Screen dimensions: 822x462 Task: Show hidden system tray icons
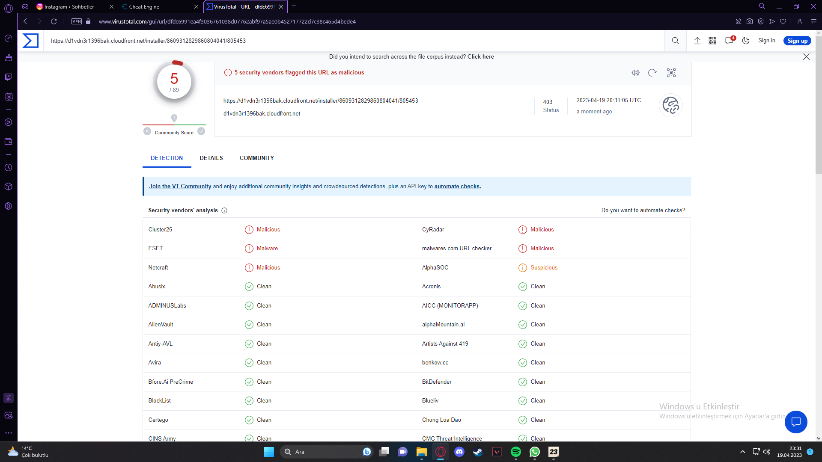tap(742, 452)
